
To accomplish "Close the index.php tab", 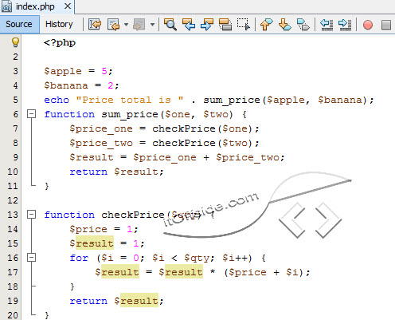I will pos(68,6).
